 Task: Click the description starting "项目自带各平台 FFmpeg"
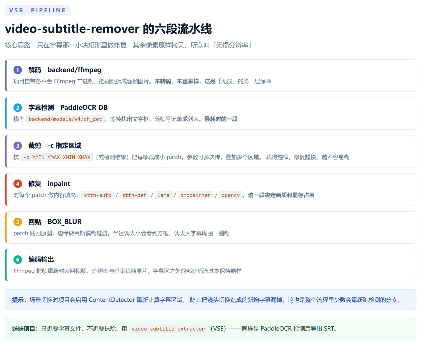pyautogui.click(x=142, y=82)
